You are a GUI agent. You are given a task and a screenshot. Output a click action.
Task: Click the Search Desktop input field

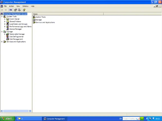131,119
